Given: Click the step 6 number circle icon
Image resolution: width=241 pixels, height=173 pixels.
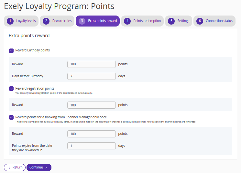Looking at the screenshot, I should [x=200, y=21].
